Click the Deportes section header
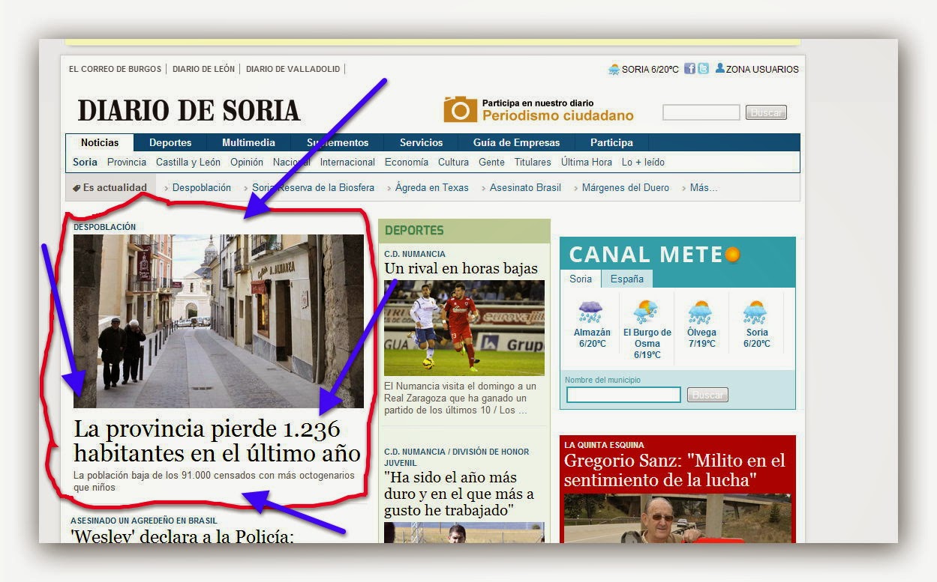The width and height of the screenshot is (937, 582). pos(414,231)
